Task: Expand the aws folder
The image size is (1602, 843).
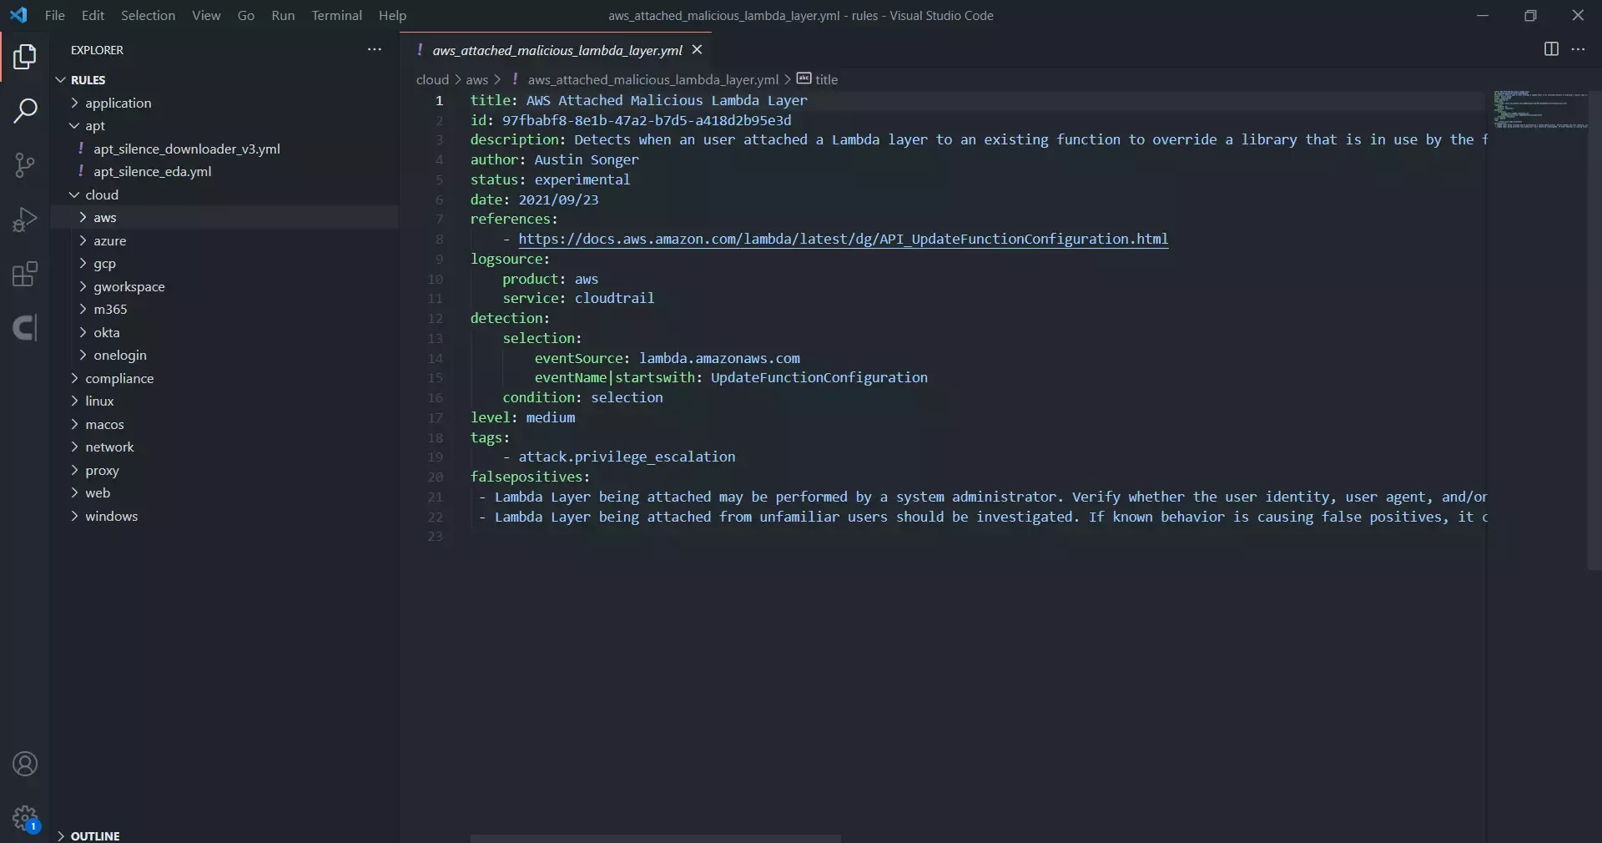Action: pyautogui.click(x=83, y=217)
